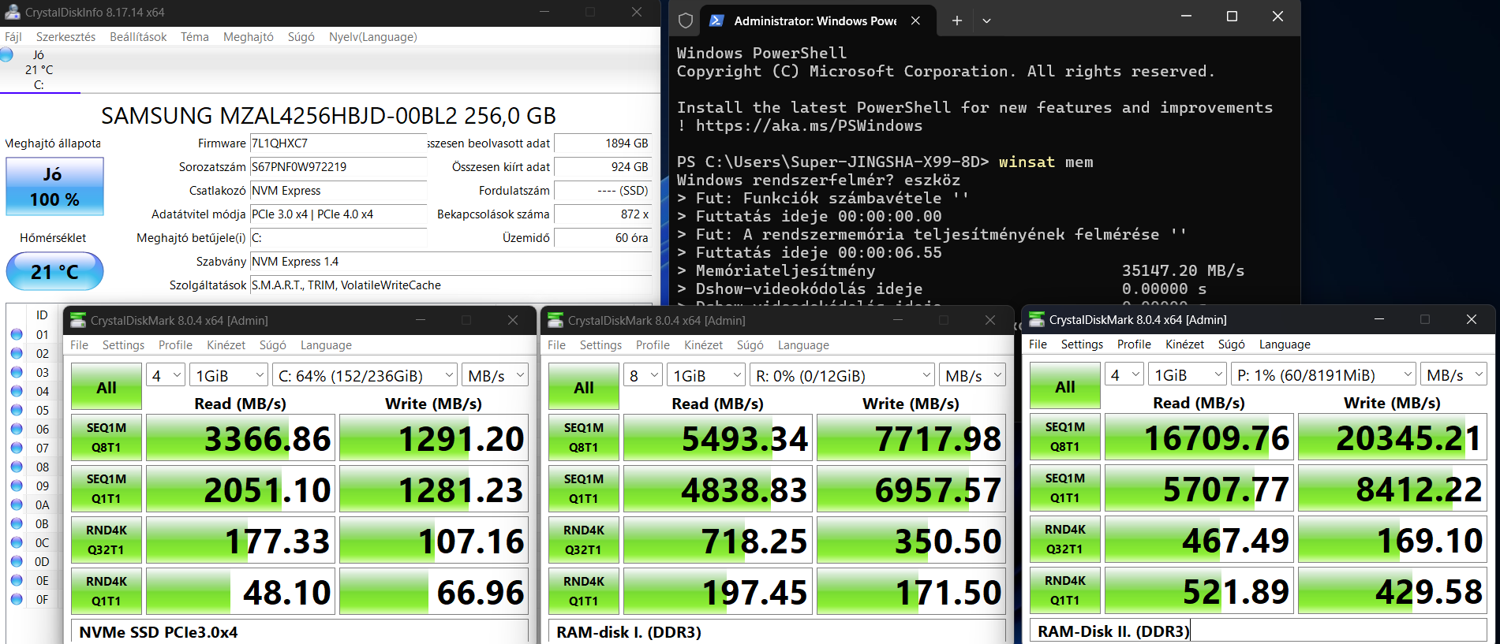Viewport: 1500px width, 644px height.
Task: Open Nyelv(Language) menu in CrystalDiskInfo
Action: click(x=372, y=37)
